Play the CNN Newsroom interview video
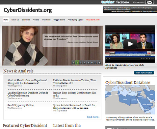Viewport: 157px width, 129px height. (130, 44)
